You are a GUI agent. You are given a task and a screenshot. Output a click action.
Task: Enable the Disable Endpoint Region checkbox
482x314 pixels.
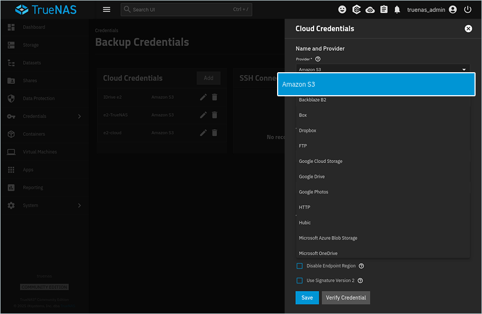coord(300,266)
